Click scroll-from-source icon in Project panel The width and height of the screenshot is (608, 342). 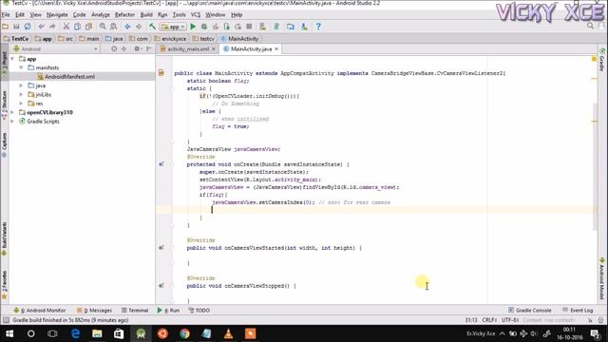(x=114, y=48)
